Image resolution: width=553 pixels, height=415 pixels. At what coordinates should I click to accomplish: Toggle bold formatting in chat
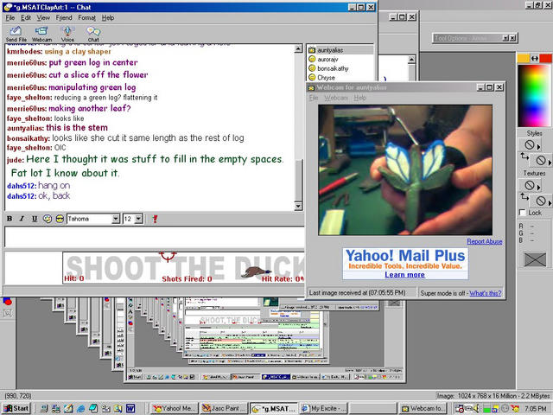[10, 219]
